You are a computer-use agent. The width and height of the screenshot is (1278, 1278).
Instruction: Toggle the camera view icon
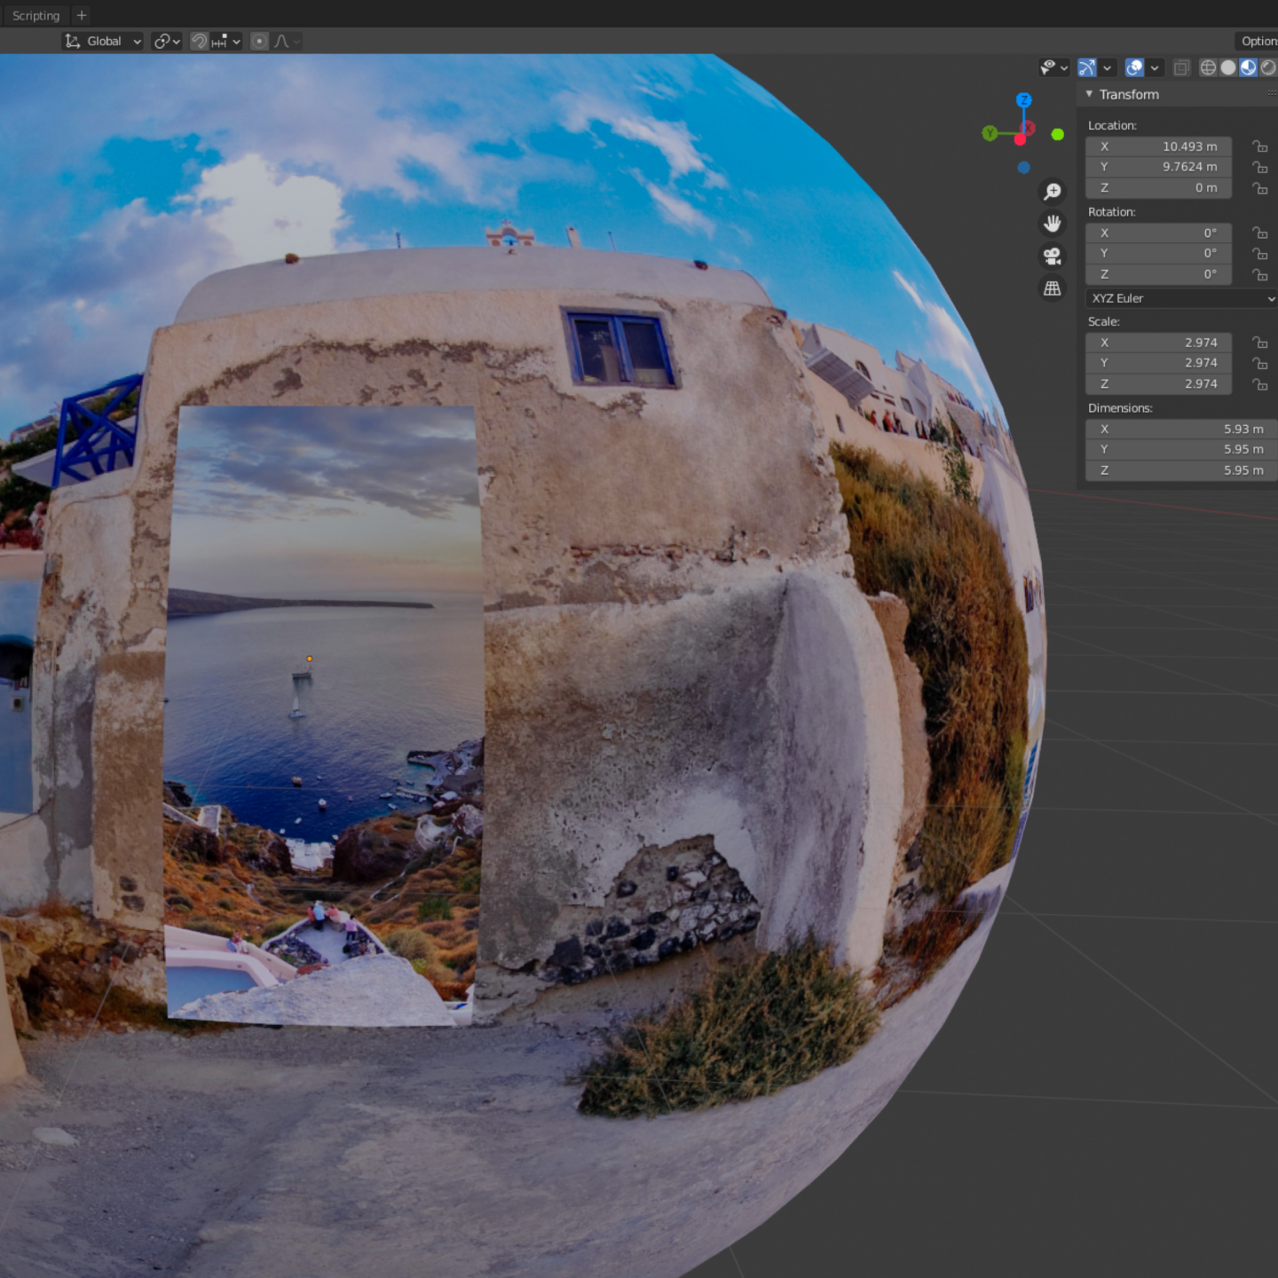tap(1052, 256)
